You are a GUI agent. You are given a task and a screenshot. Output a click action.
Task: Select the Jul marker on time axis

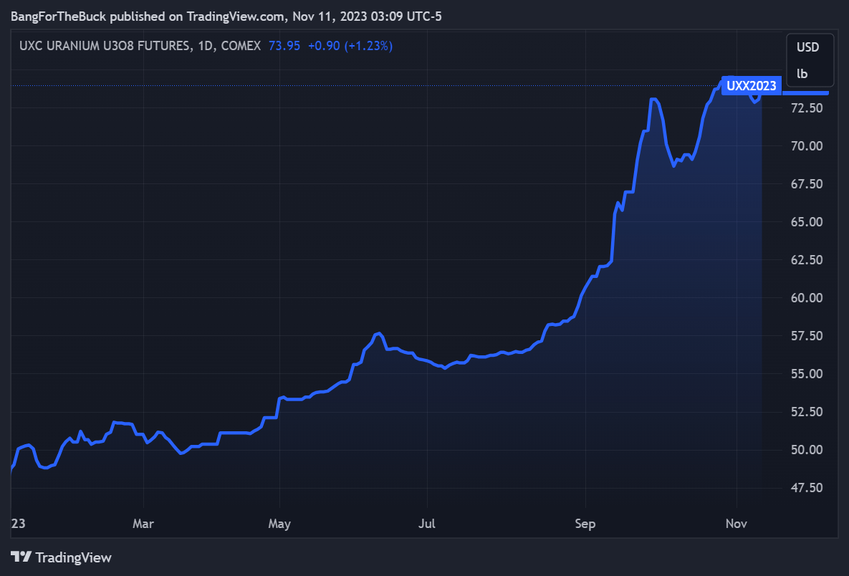point(427,524)
